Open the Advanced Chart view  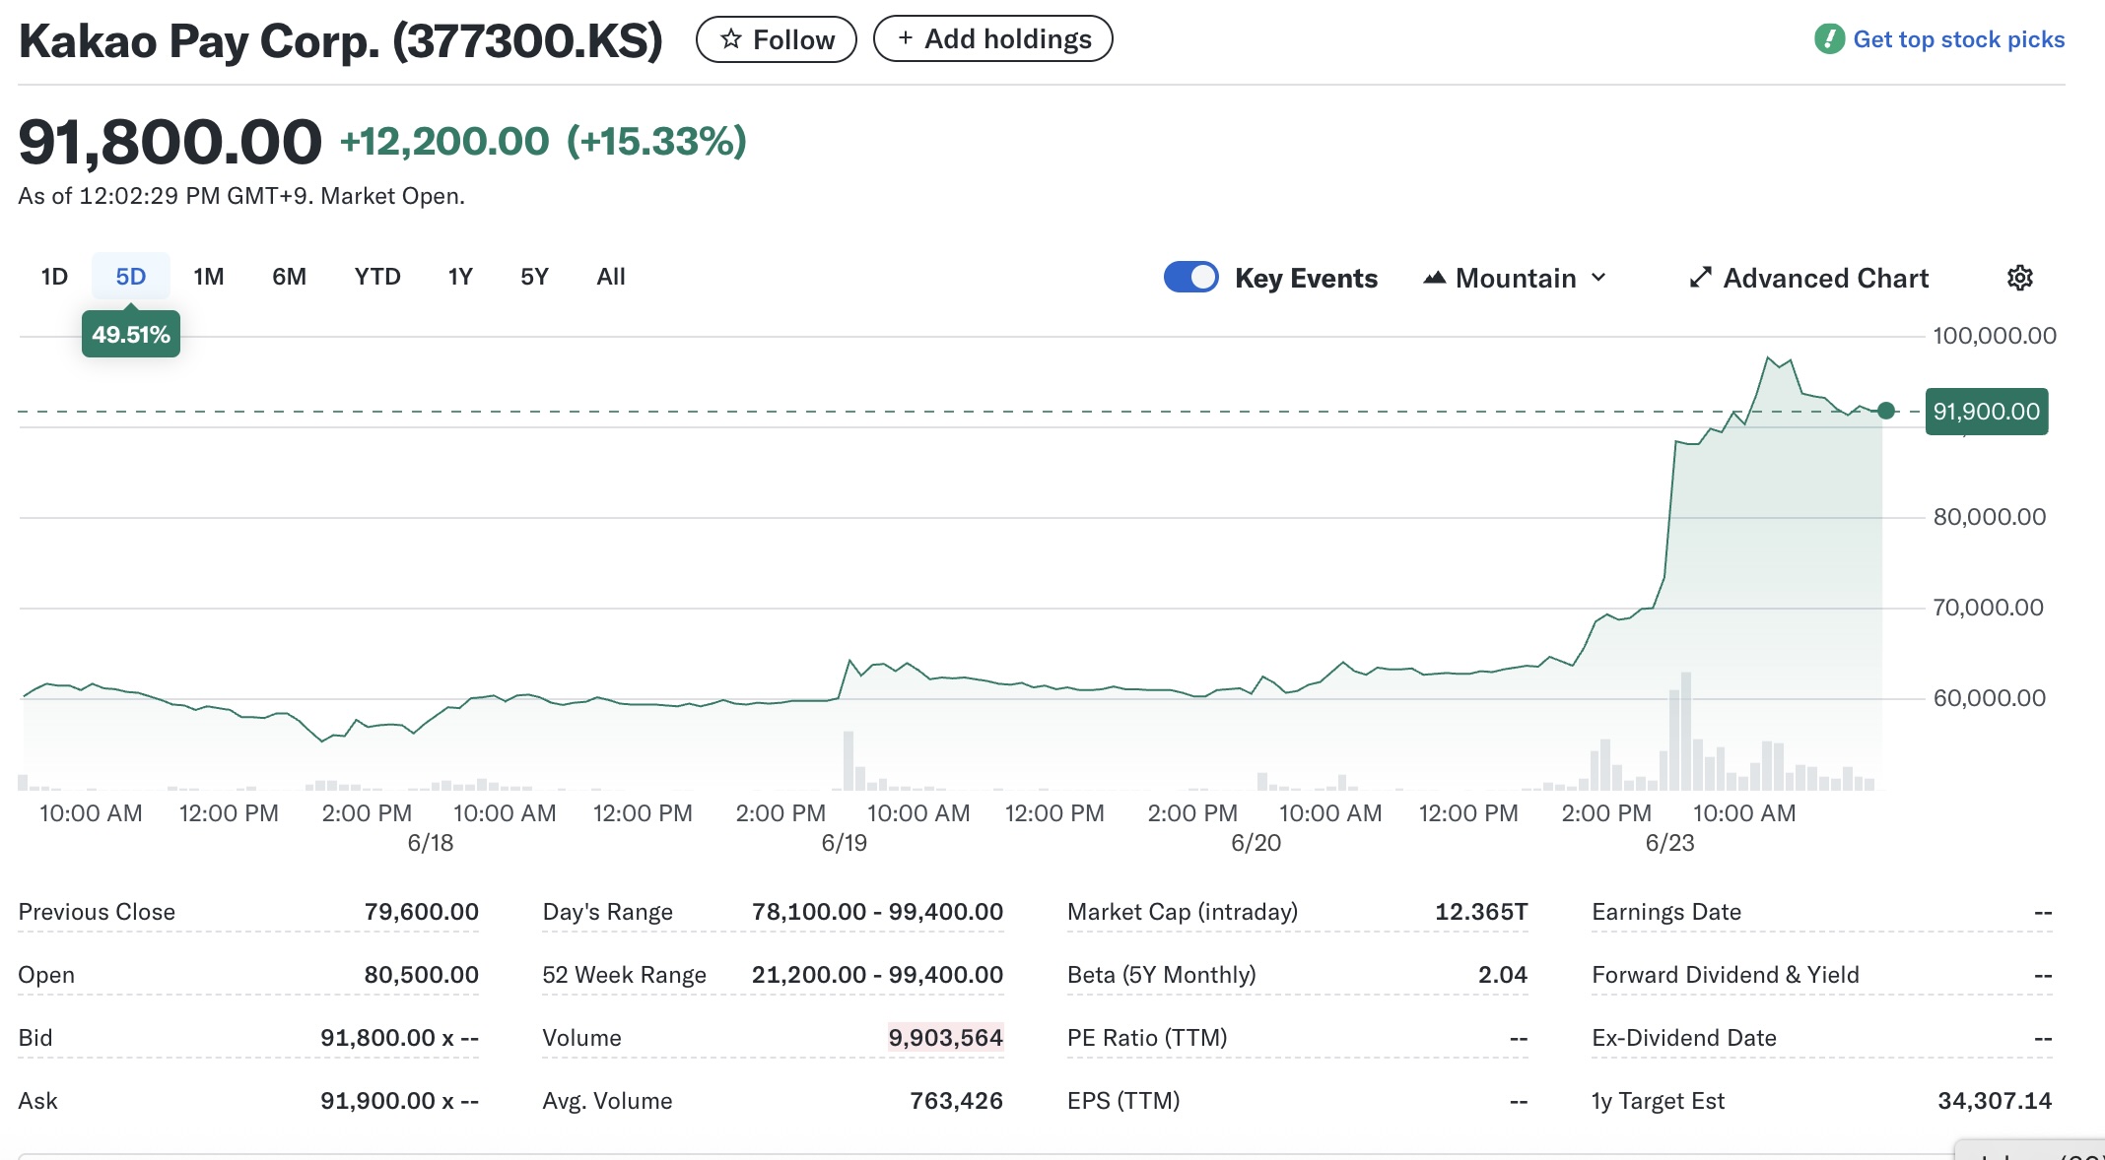pyautogui.click(x=1809, y=279)
